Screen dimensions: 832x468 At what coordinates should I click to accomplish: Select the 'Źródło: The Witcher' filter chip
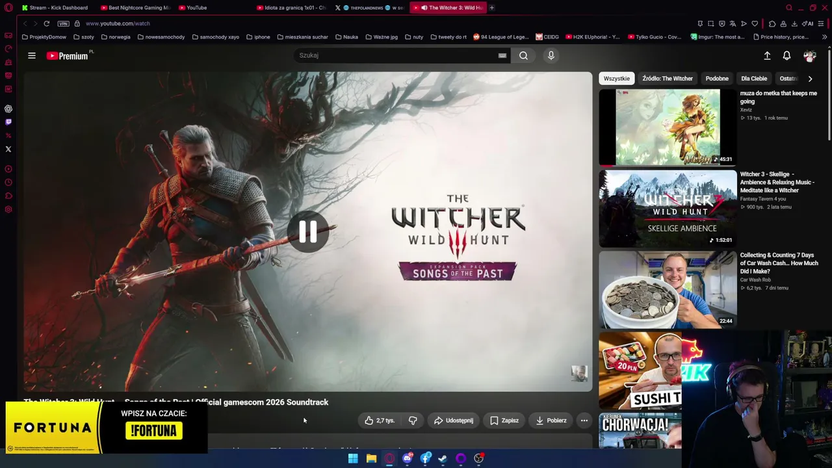(668, 79)
